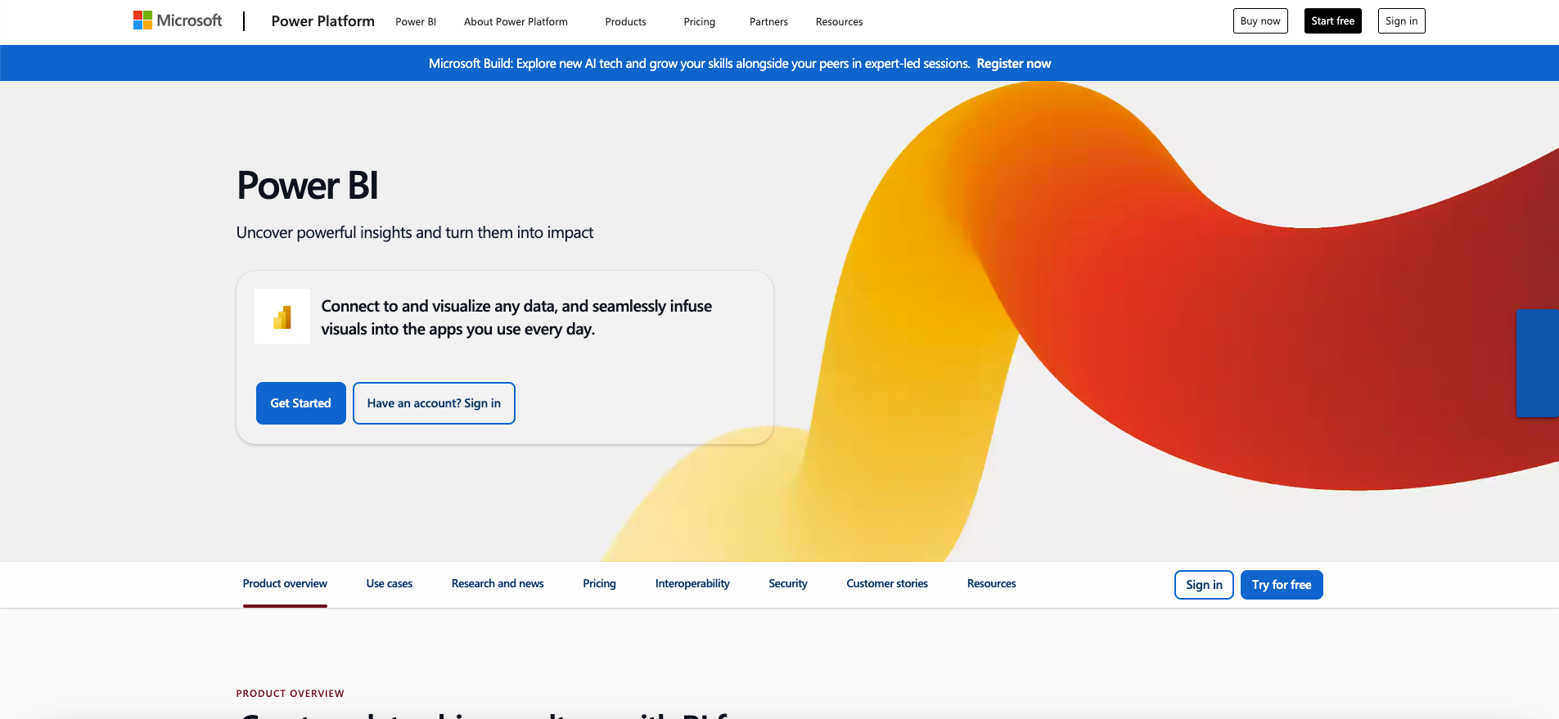Switch to the Use cases tab

pos(390,584)
